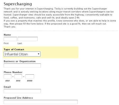The width and height of the screenshot is (119, 105).
Task: Click the Type of Contact label
Action: coord(14,49)
